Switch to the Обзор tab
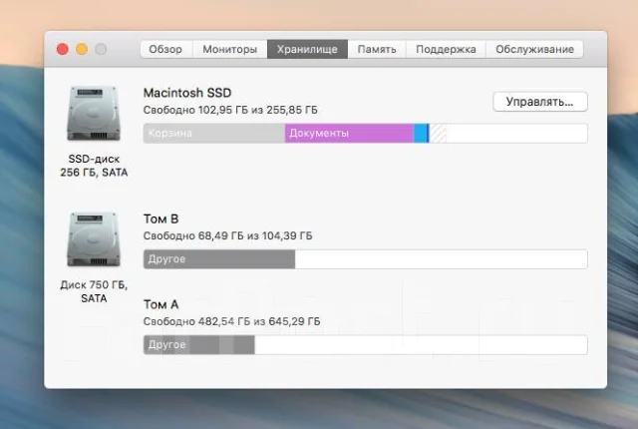This screenshot has height=429, width=638. [x=166, y=49]
